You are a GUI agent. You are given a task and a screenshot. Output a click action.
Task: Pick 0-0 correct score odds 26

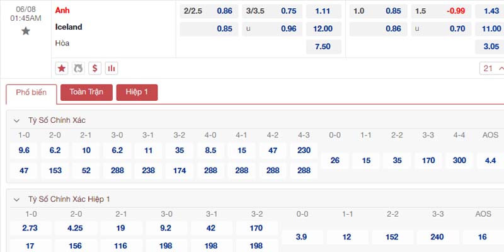click(x=335, y=161)
